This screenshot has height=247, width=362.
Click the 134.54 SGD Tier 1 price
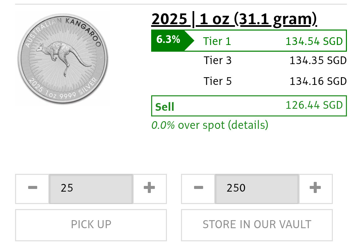coord(314,41)
